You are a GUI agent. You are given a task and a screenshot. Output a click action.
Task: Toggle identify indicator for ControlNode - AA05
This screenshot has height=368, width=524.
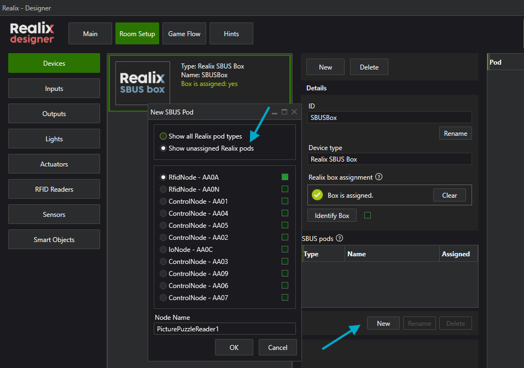tap(285, 225)
